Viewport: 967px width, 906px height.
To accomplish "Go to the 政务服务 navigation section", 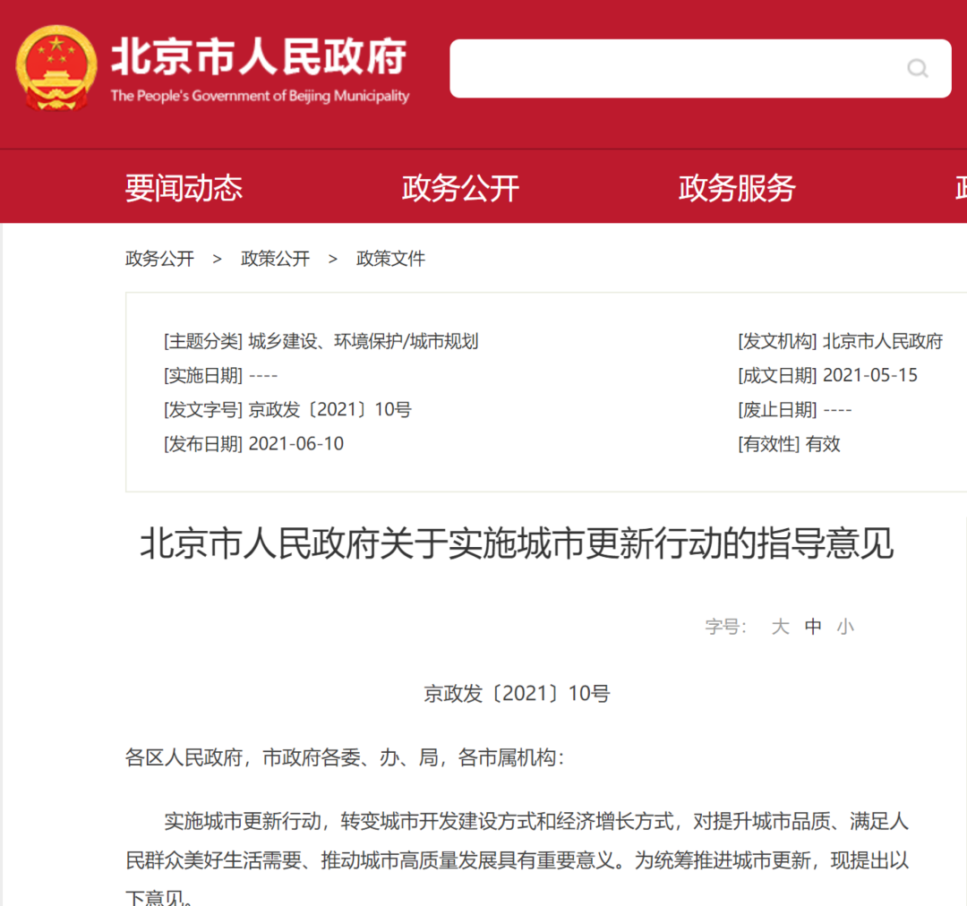I will point(737,188).
